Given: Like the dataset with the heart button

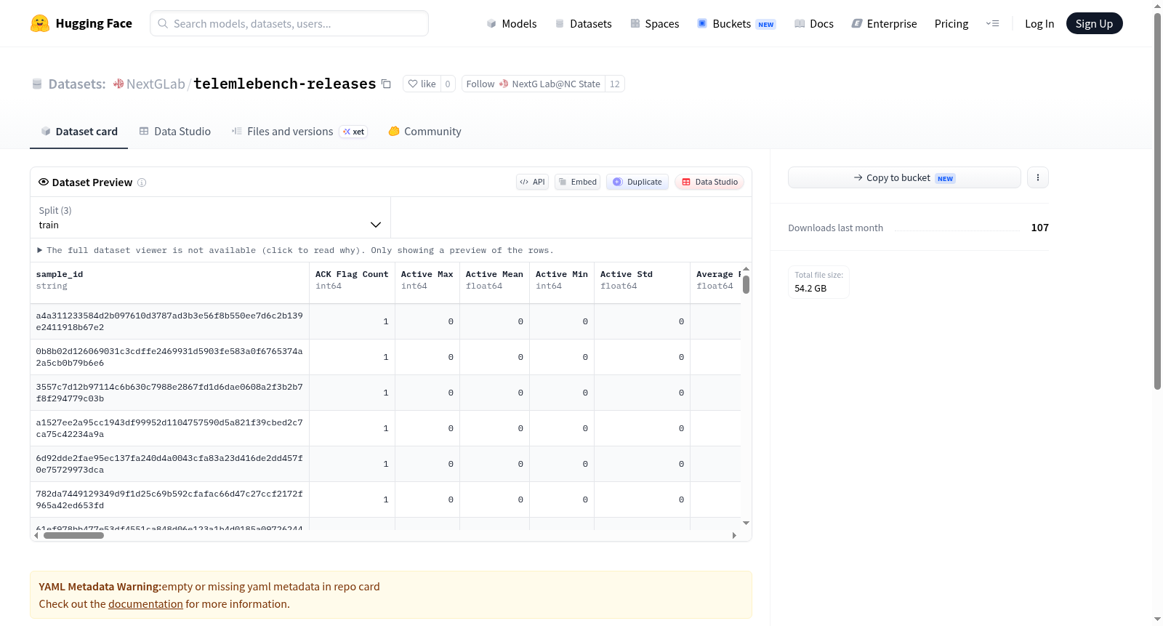Looking at the screenshot, I should (x=422, y=84).
